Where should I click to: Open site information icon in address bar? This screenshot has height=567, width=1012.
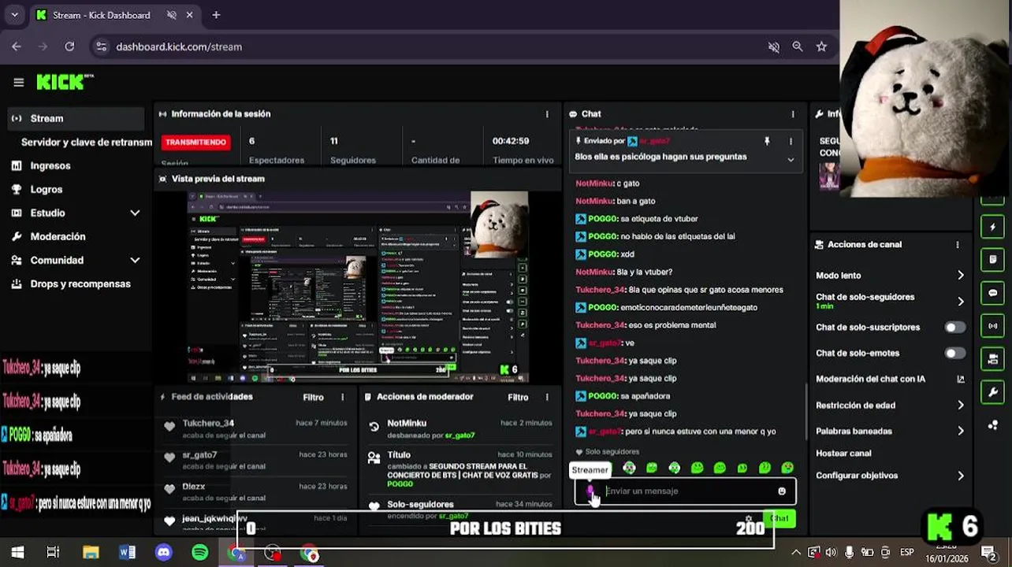tap(101, 46)
